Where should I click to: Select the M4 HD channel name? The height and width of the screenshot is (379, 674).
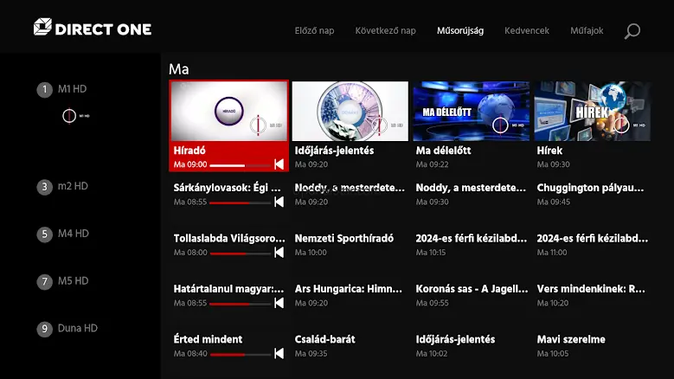pos(73,234)
